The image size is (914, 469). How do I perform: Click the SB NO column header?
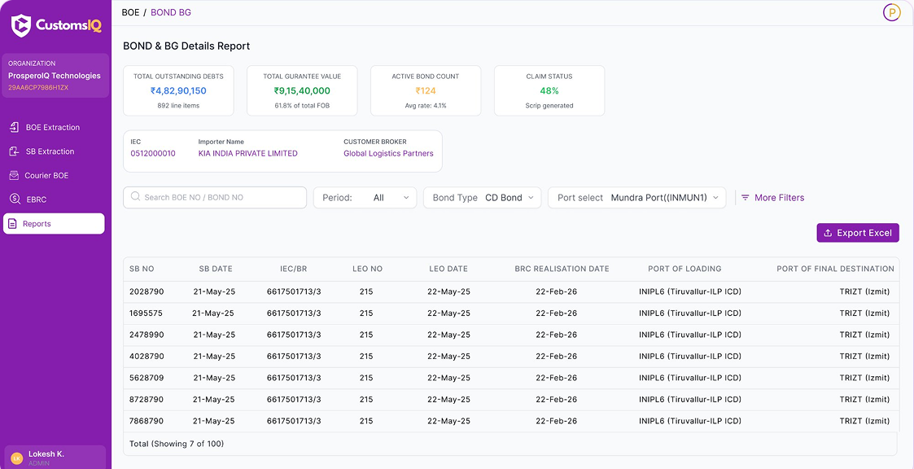(x=142, y=269)
